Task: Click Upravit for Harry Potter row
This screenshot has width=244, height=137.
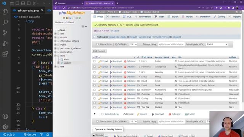Action: 103,61
